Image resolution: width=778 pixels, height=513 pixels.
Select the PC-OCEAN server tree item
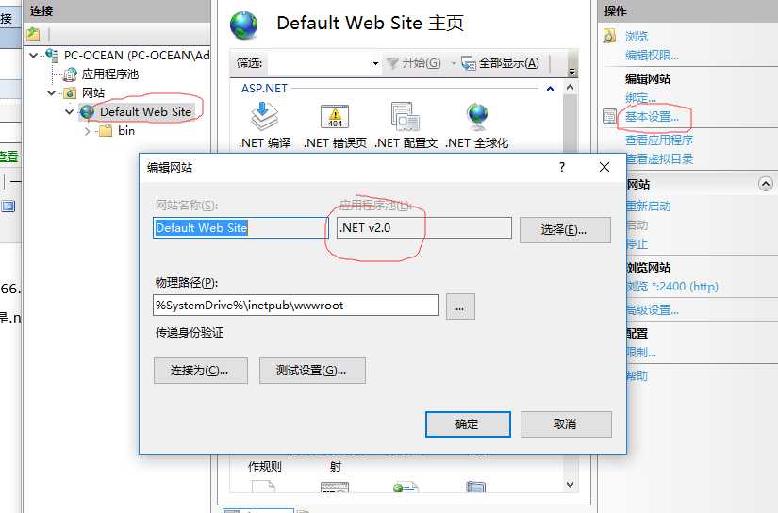point(137,55)
